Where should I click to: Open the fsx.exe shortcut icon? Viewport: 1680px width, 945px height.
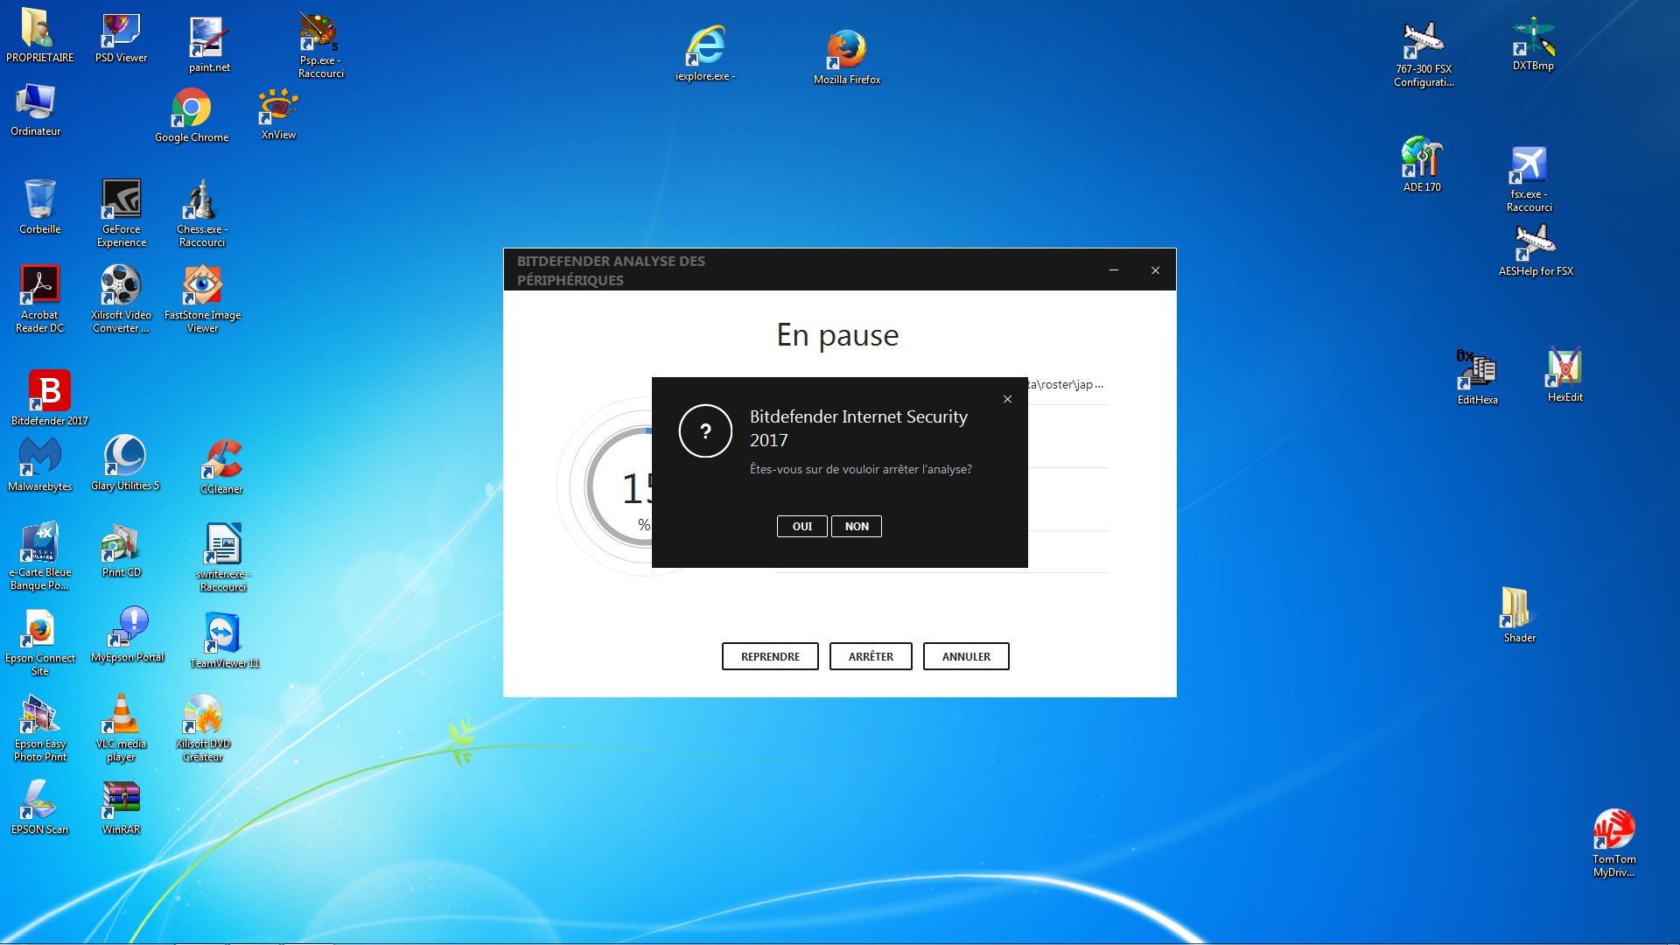pos(1529,178)
